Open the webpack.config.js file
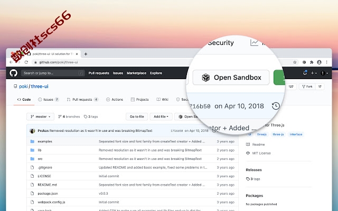This screenshot has width=338, height=211. tap(51, 202)
